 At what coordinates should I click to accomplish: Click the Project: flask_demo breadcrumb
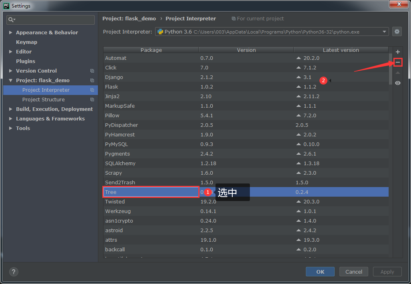pyautogui.click(x=129, y=19)
